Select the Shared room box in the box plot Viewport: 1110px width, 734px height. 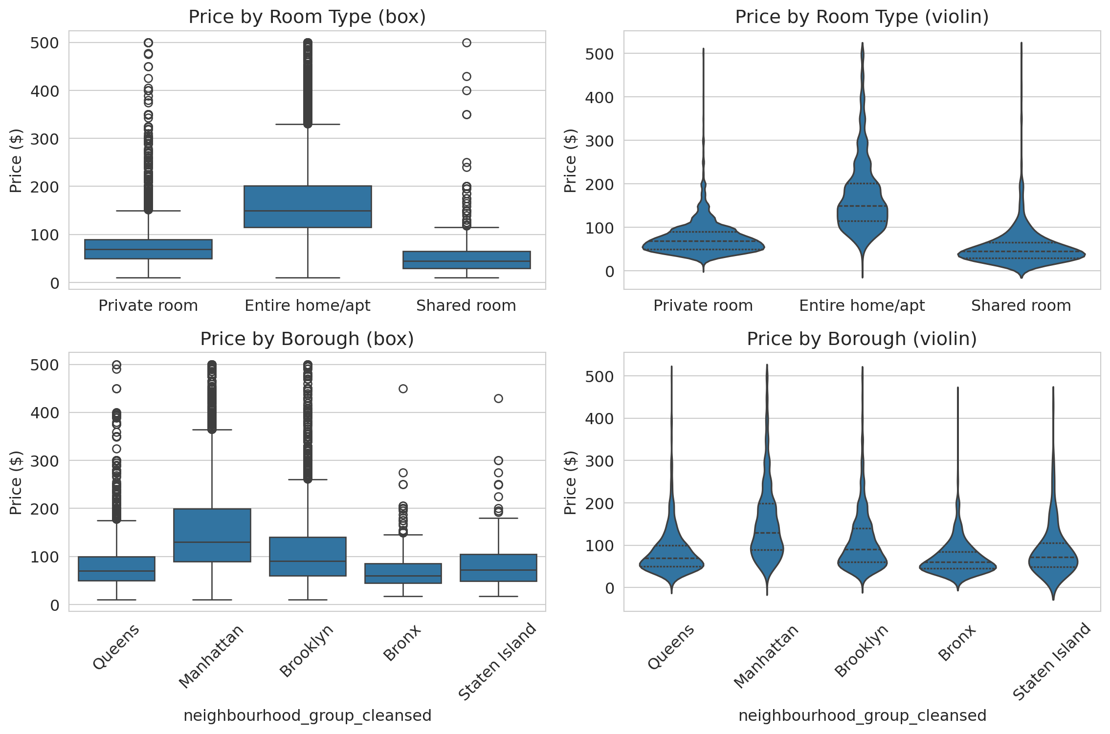click(x=466, y=259)
